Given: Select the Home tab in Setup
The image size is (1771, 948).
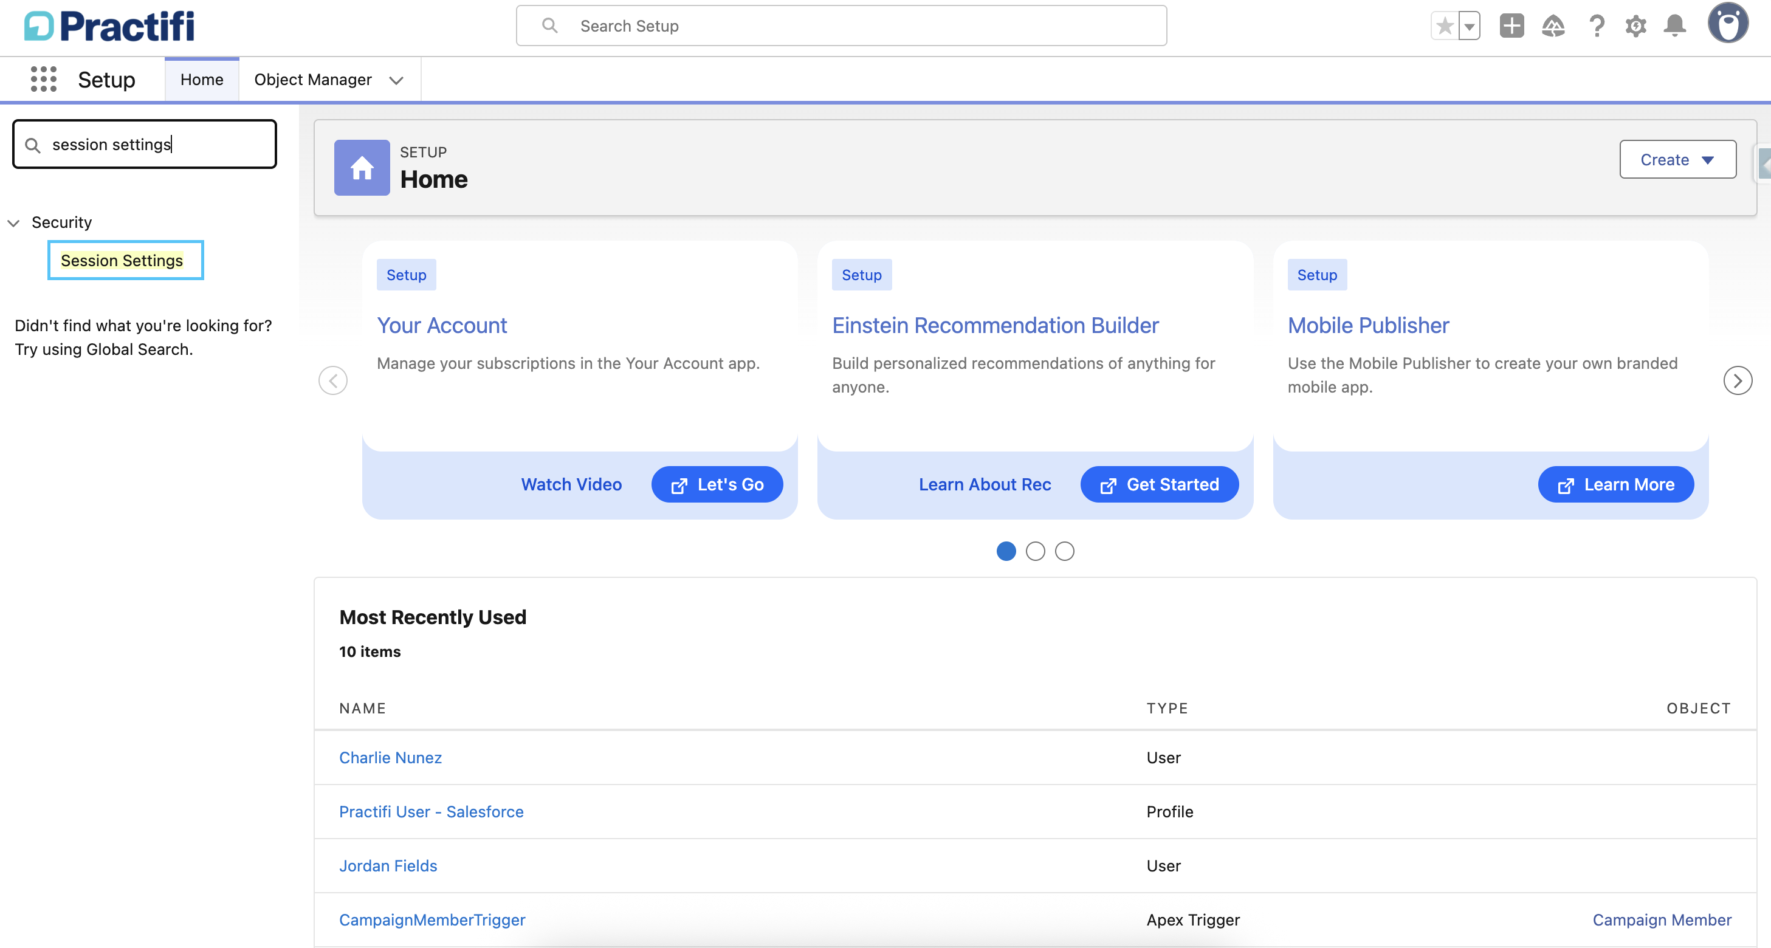Looking at the screenshot, I should [x=201, y=79].
